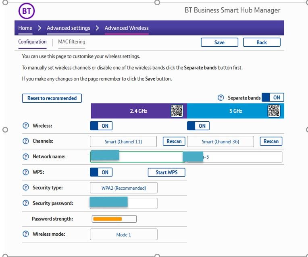Show help for Channels setting
Image resolution: width=308 pixels, height=257 pixels.
(x=26, y=141)
